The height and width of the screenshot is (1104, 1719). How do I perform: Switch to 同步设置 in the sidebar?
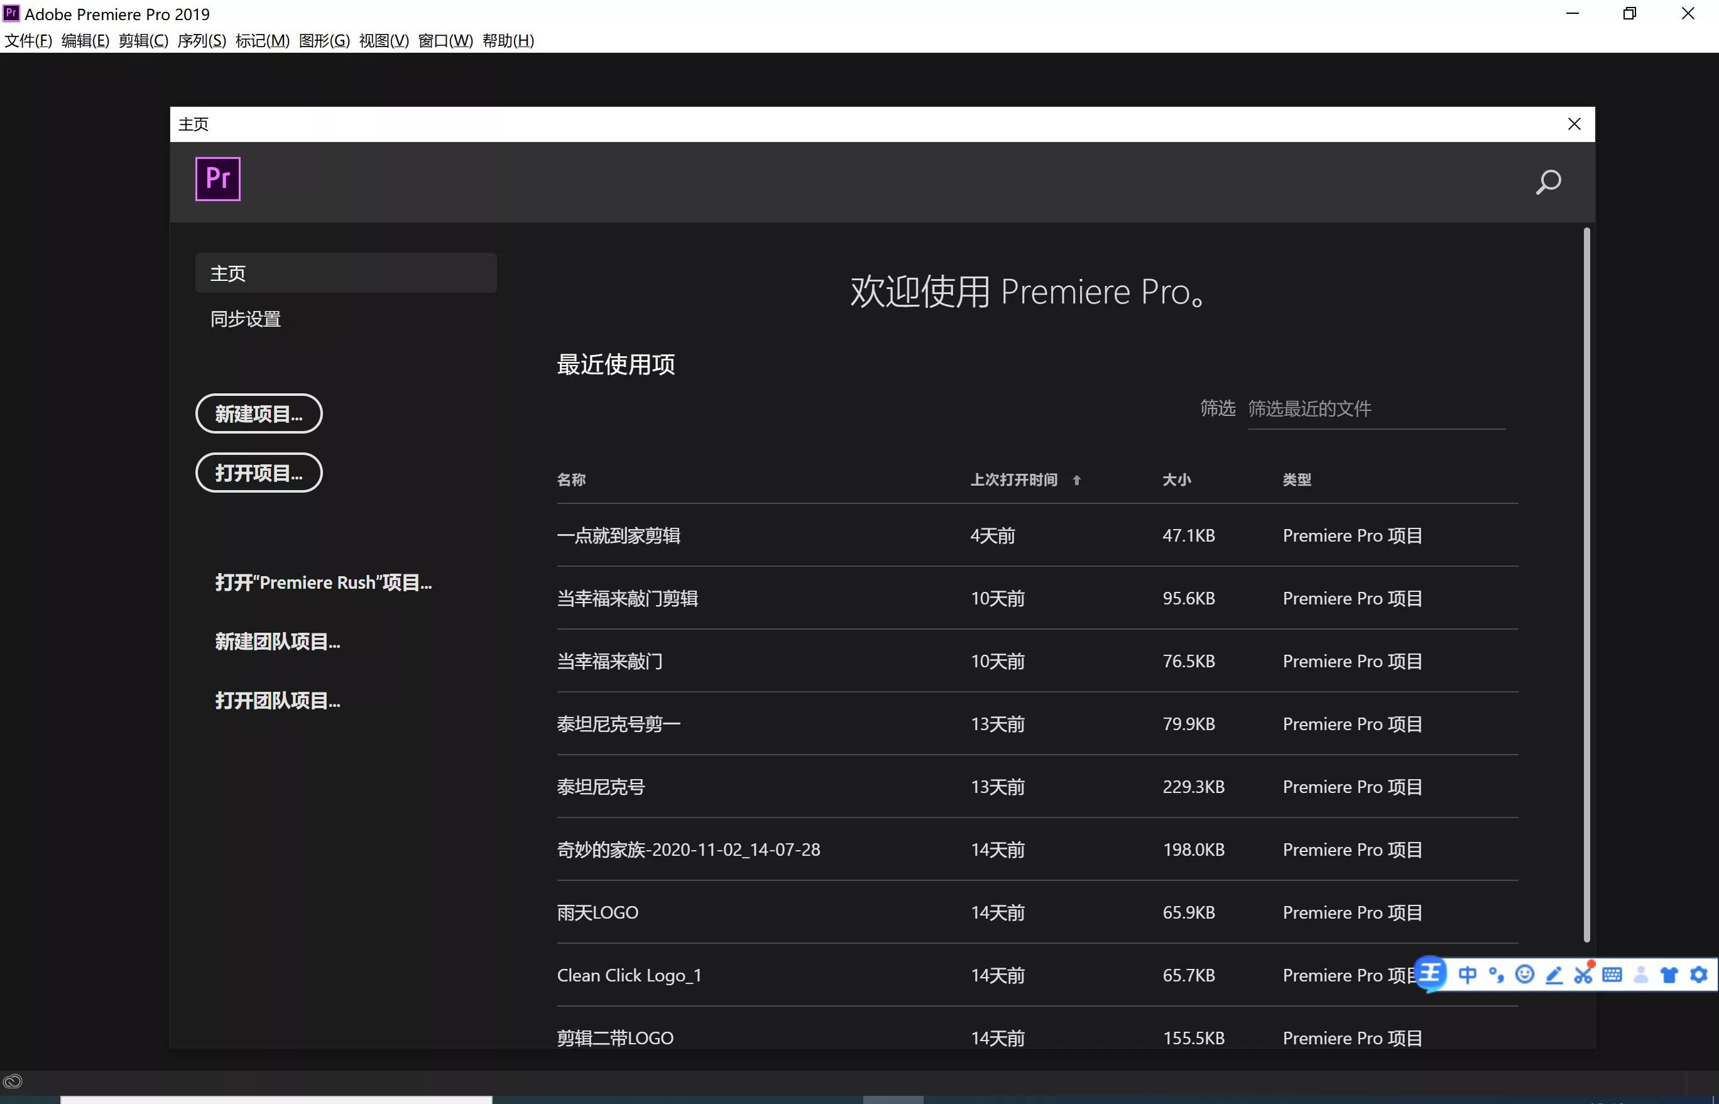(244, 319)
